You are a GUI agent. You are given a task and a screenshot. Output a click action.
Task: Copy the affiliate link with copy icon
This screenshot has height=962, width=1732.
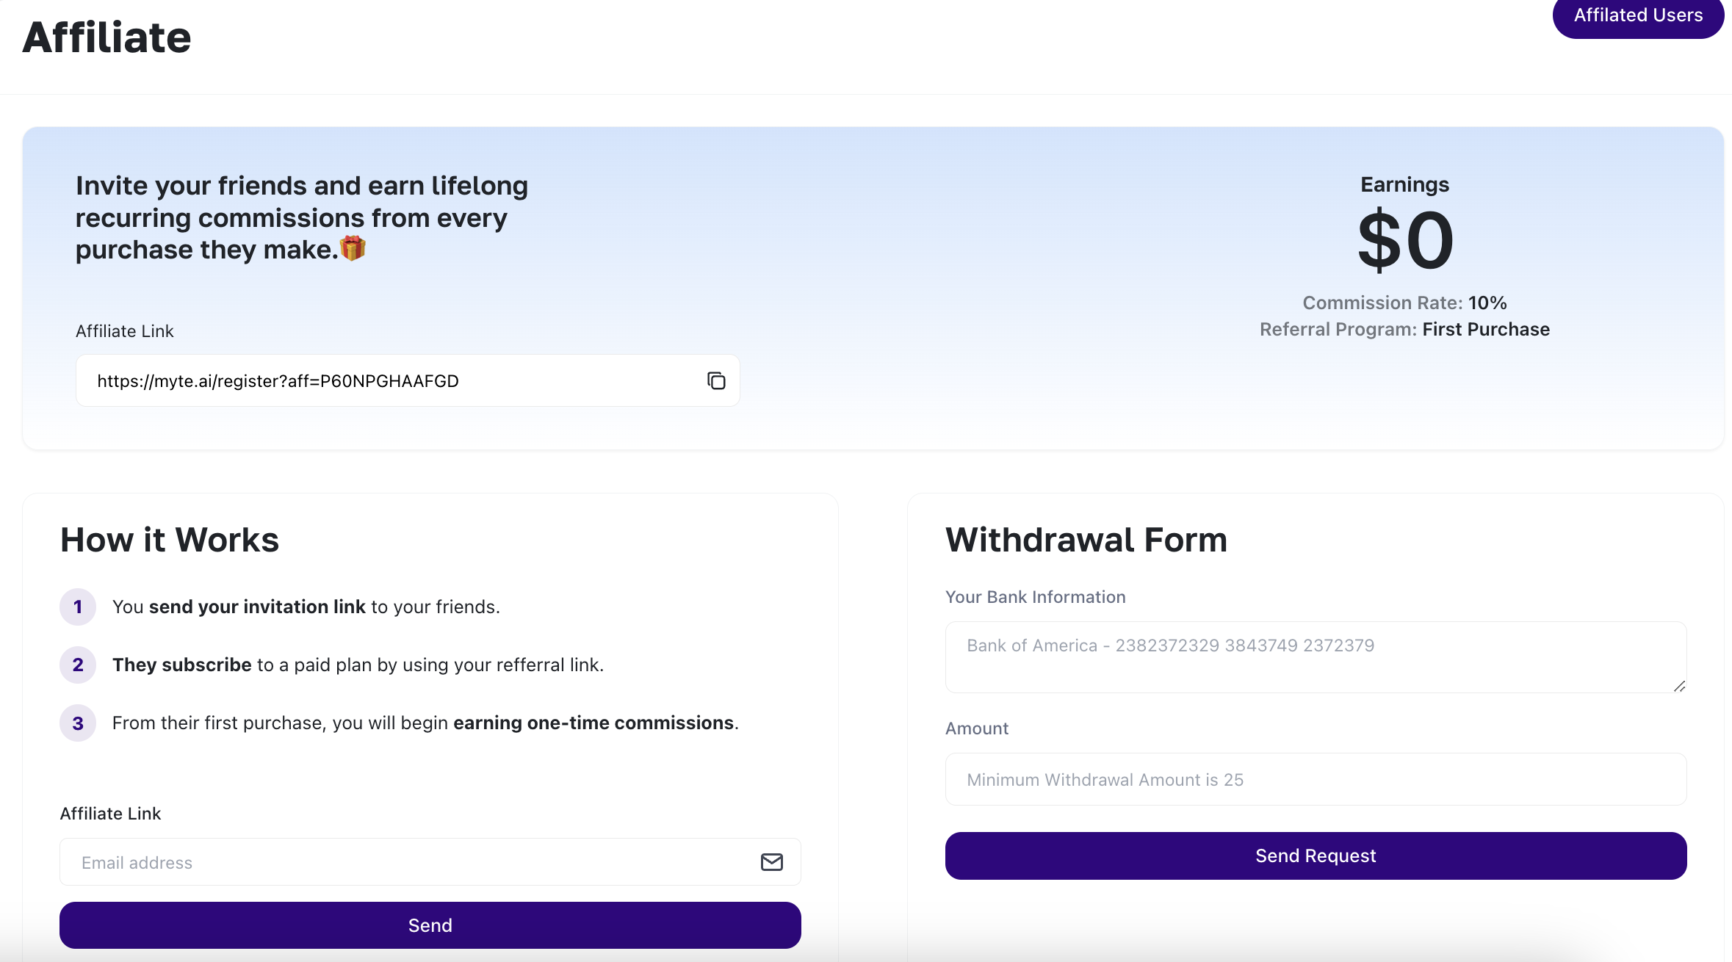click(716, 380)
